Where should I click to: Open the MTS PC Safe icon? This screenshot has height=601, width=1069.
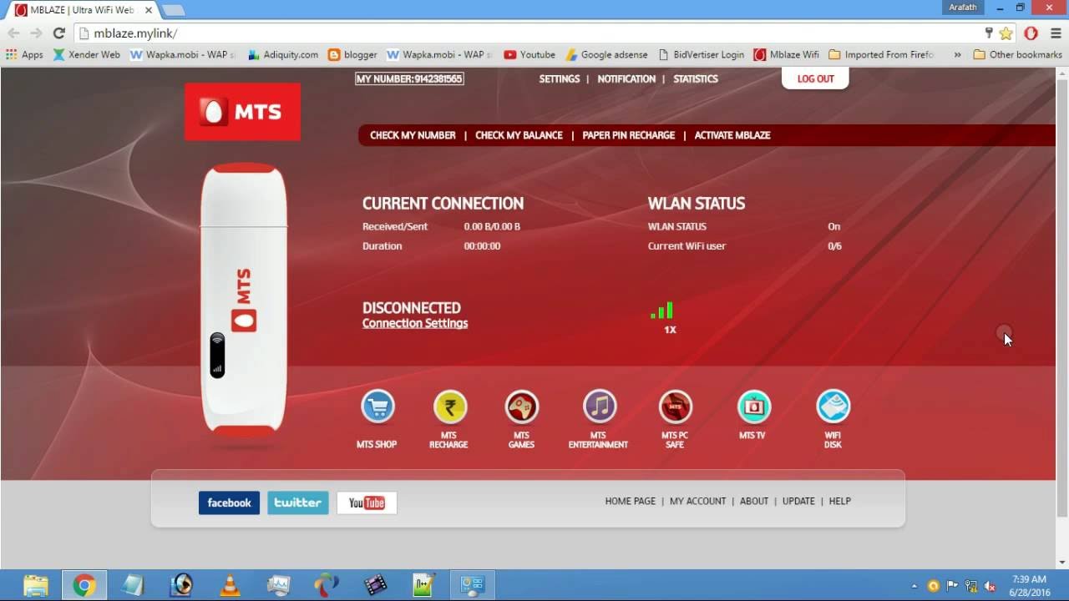coord(675,407)
